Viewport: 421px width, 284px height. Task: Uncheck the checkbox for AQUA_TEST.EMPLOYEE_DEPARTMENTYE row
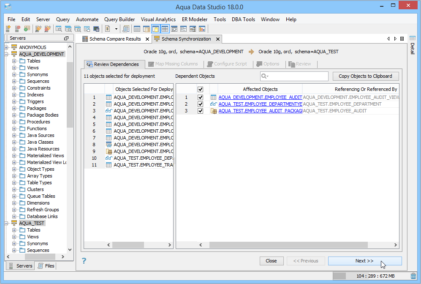click(x=200, y=104)
